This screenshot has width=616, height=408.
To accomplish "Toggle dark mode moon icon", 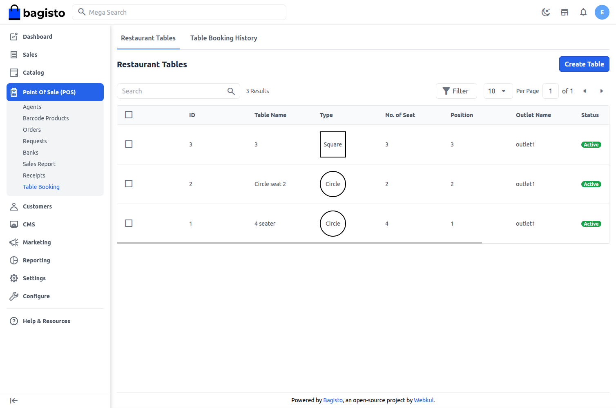I will click(546, 12).
